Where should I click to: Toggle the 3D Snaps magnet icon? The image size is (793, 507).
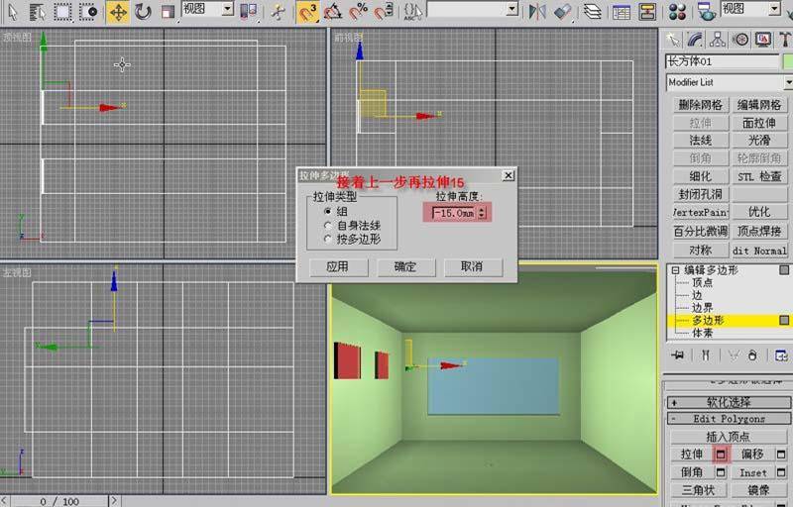click(307, 12)
